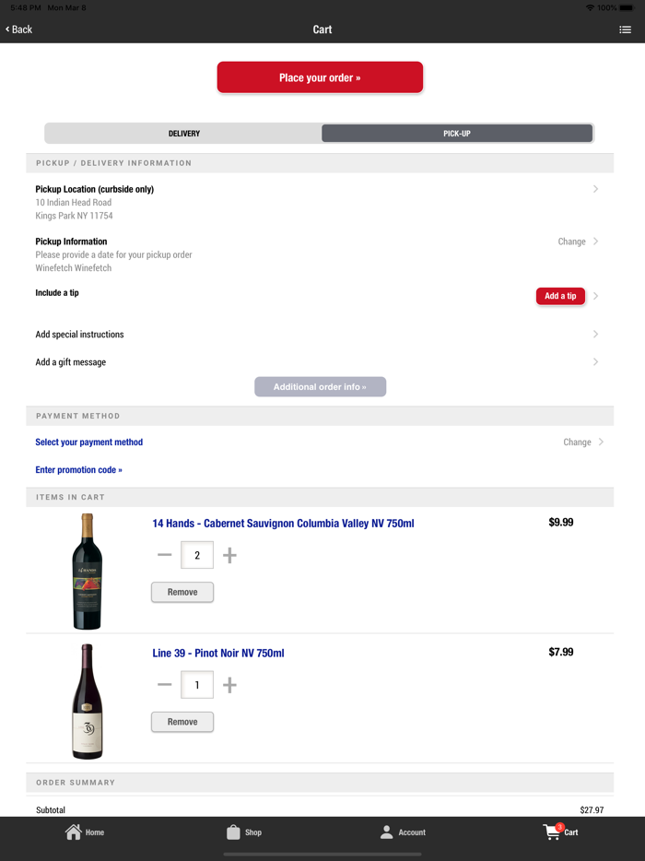Viewport: 645px width, 861px height.
Task: Select your payment method
Action: [x=88, y=442]
